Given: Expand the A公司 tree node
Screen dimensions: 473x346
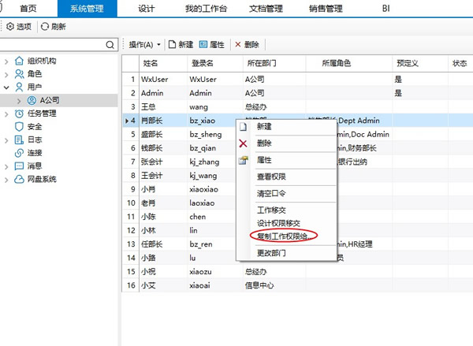Looking at the screenshot, I should (19, 101).
